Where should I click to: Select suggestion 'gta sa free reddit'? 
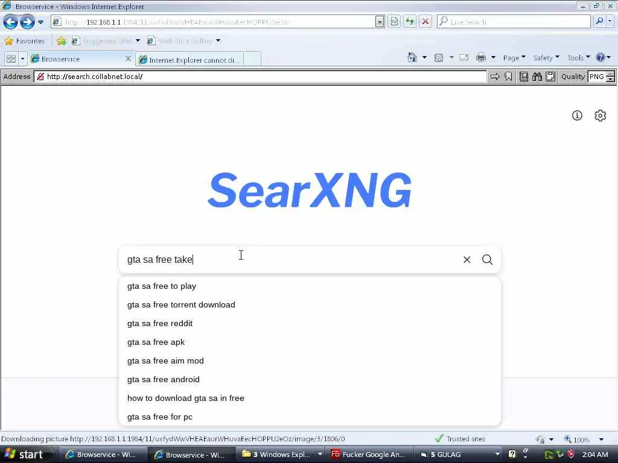tap(310, 324)
